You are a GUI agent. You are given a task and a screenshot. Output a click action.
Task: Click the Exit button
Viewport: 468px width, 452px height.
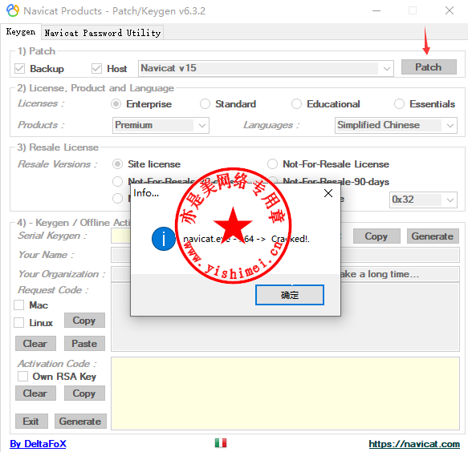(31, 422)
